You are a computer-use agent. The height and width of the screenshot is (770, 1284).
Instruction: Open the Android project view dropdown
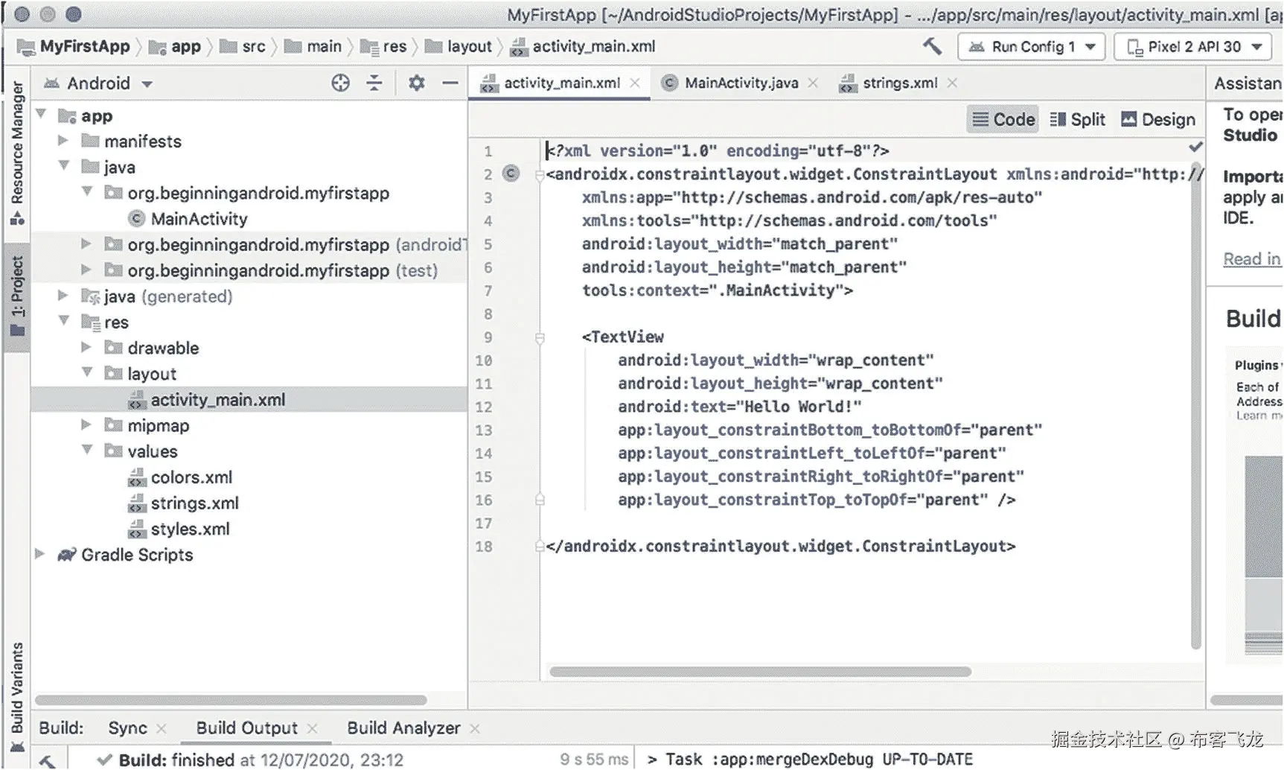click(x=98, y=83)
